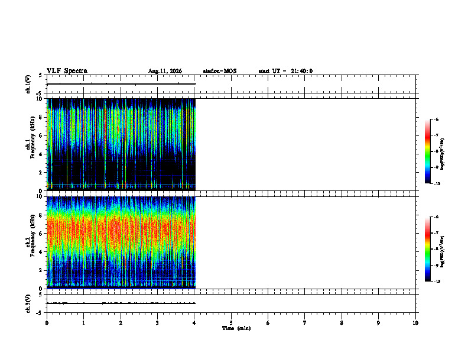Viewport: 468px width, 362px height.
Task: Click the time axis tick label "7"
Action: [x=305, y=323]
